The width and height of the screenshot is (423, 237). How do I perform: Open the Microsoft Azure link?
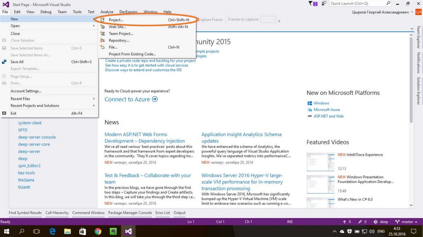326,110
